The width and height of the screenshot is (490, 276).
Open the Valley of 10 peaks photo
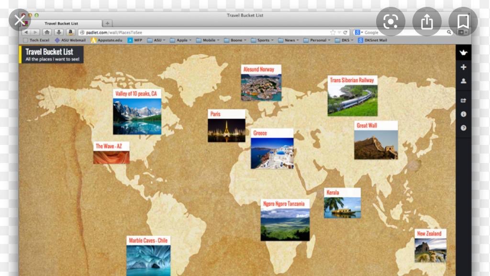tap(137, 116)
